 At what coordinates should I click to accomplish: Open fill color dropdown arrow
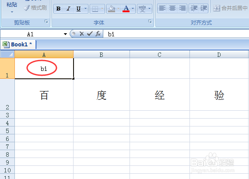click(118, 9)
